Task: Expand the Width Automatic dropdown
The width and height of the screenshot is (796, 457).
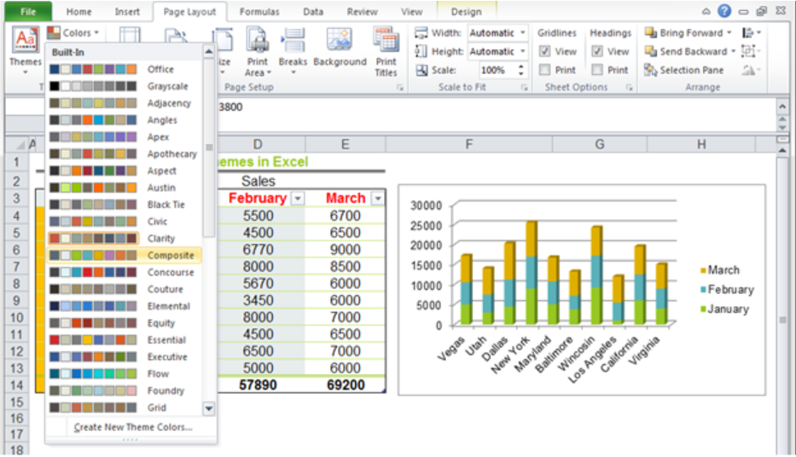Action: (522, 33)
